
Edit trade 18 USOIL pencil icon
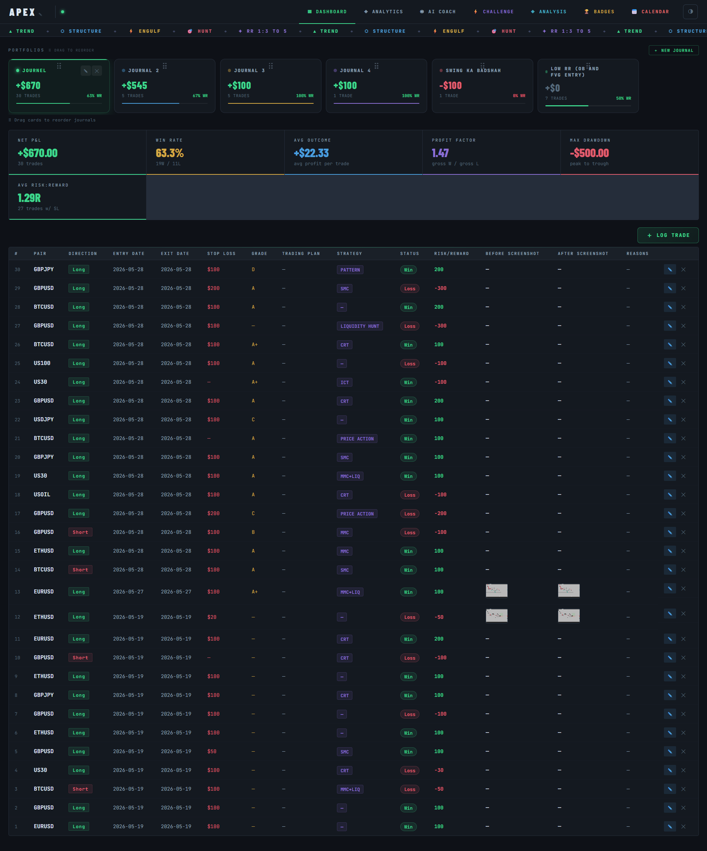[670, 495]
